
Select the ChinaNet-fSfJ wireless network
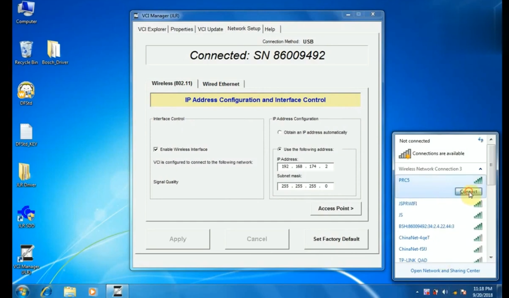tap(441, 249)
